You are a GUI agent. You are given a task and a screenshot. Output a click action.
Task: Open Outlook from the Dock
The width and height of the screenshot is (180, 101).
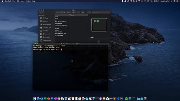[x=42, y=99]
